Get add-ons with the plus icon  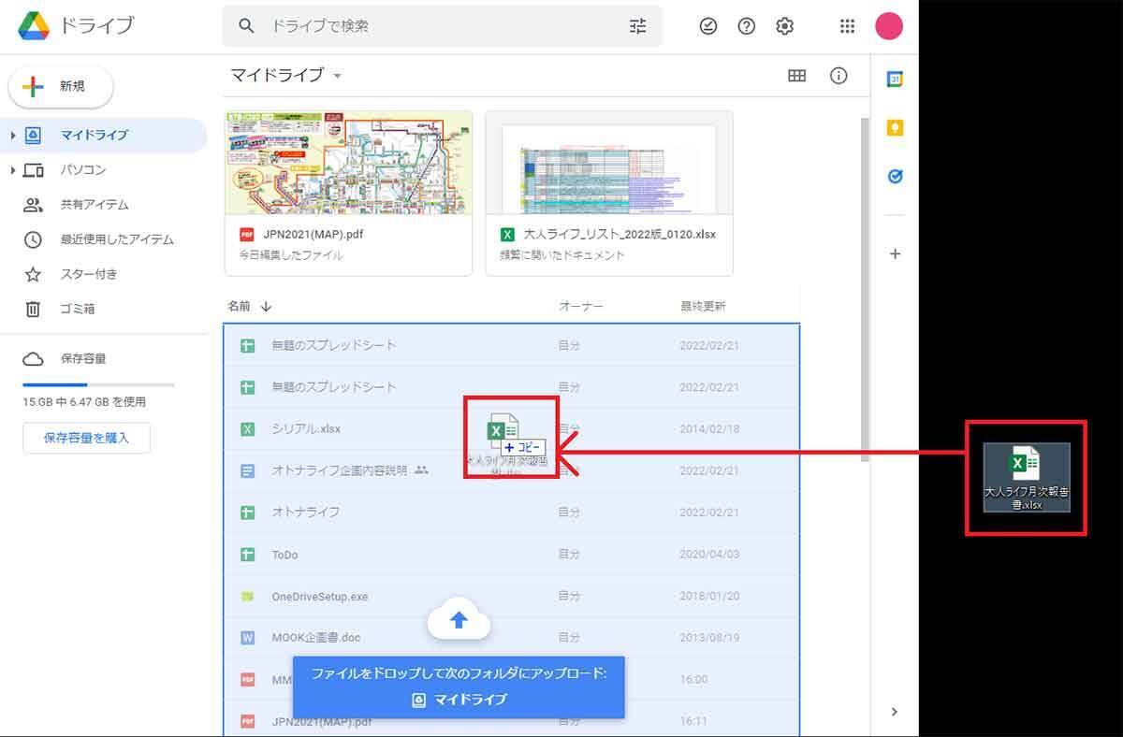click(x=895, y=253)
